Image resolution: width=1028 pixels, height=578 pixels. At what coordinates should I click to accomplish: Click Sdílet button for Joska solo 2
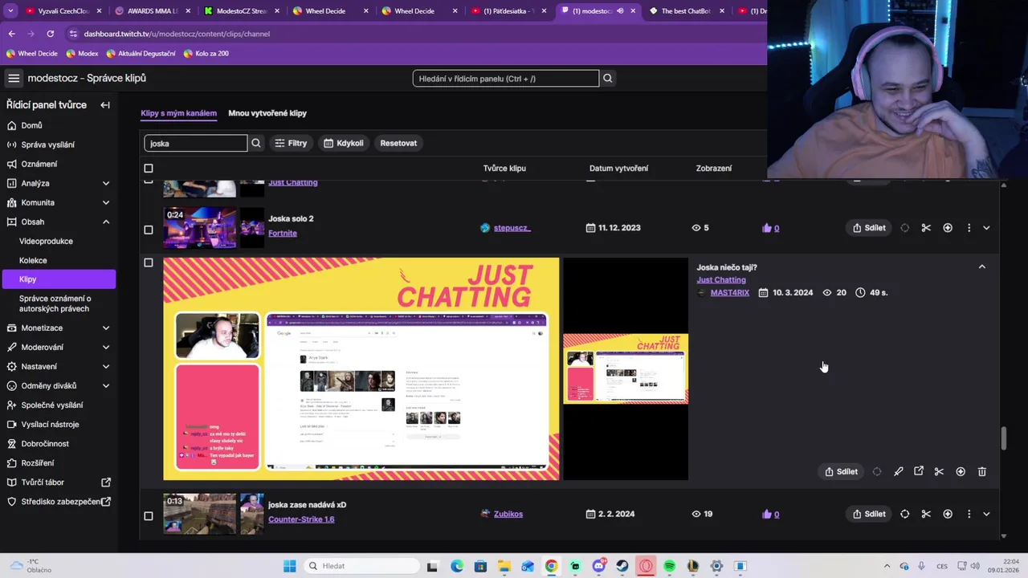tap(869, 228)
